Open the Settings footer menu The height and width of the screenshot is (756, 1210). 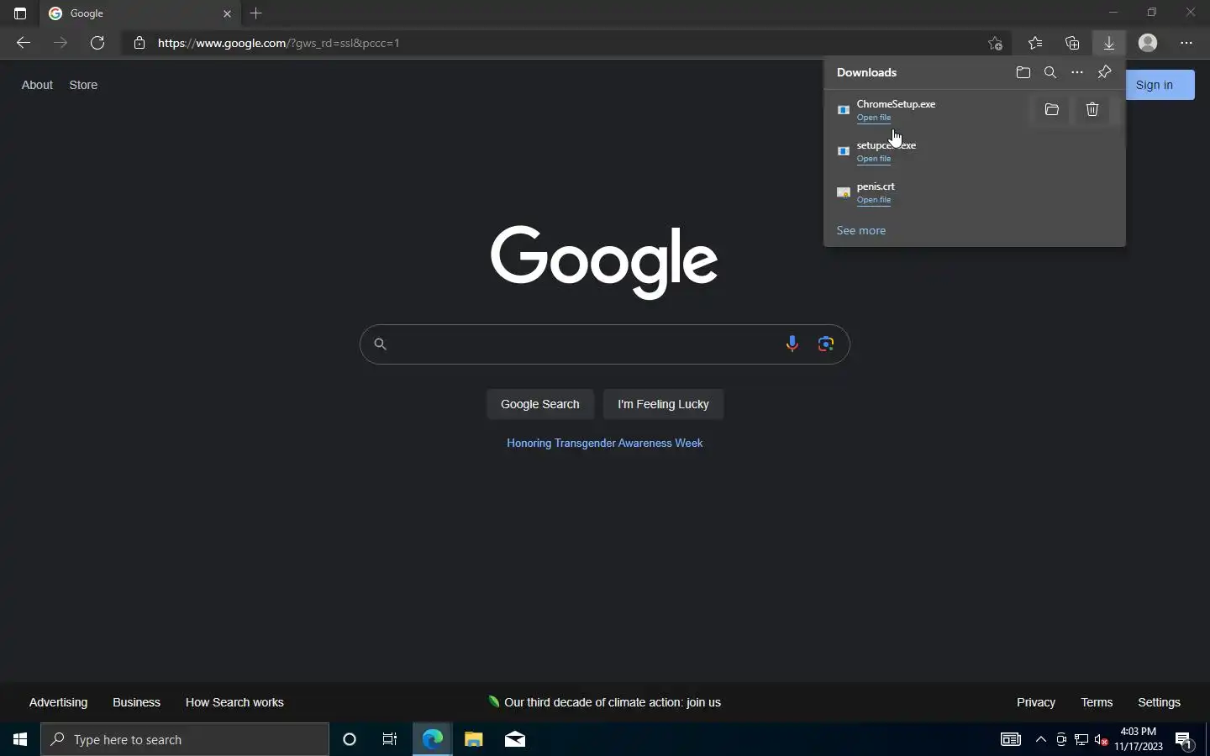tap(1159, 702)
